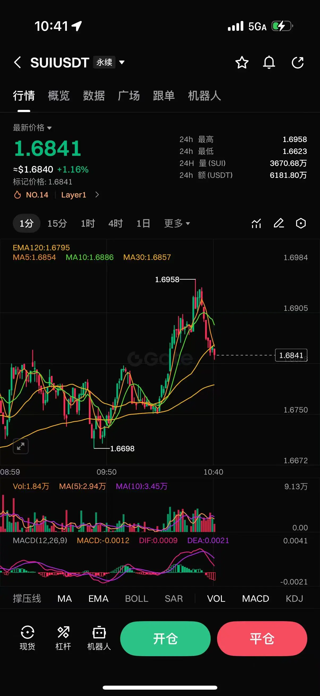This screenshot has width=320, height=696.
Task: Tap the 1.6958 high marker on chart
Action: point(167,279)
